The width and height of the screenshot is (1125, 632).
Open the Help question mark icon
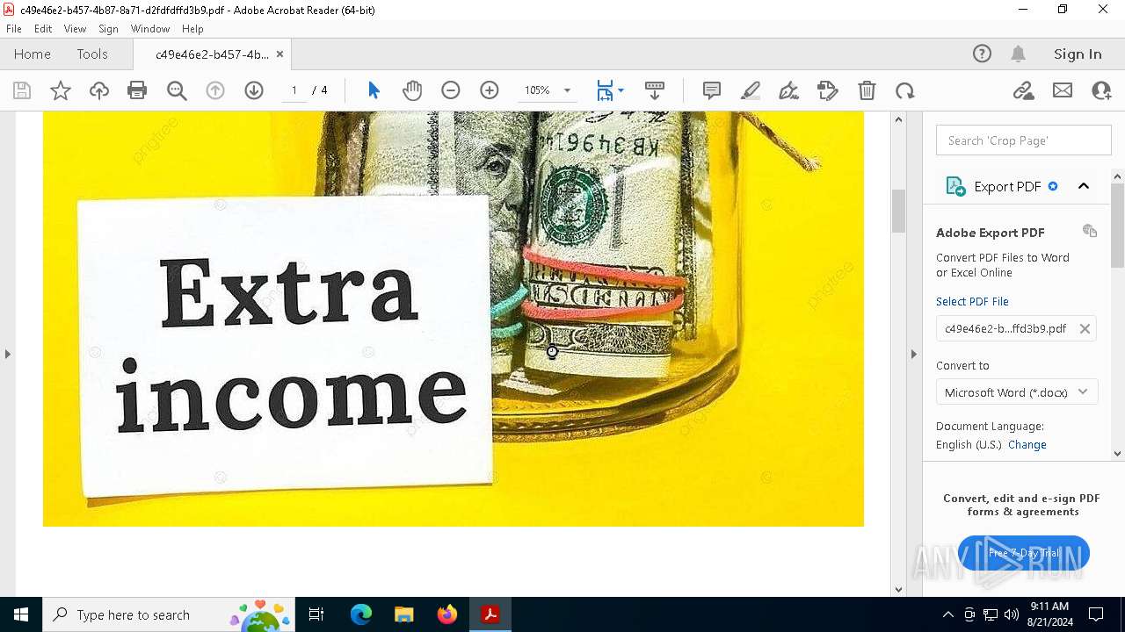click(982, 54)
